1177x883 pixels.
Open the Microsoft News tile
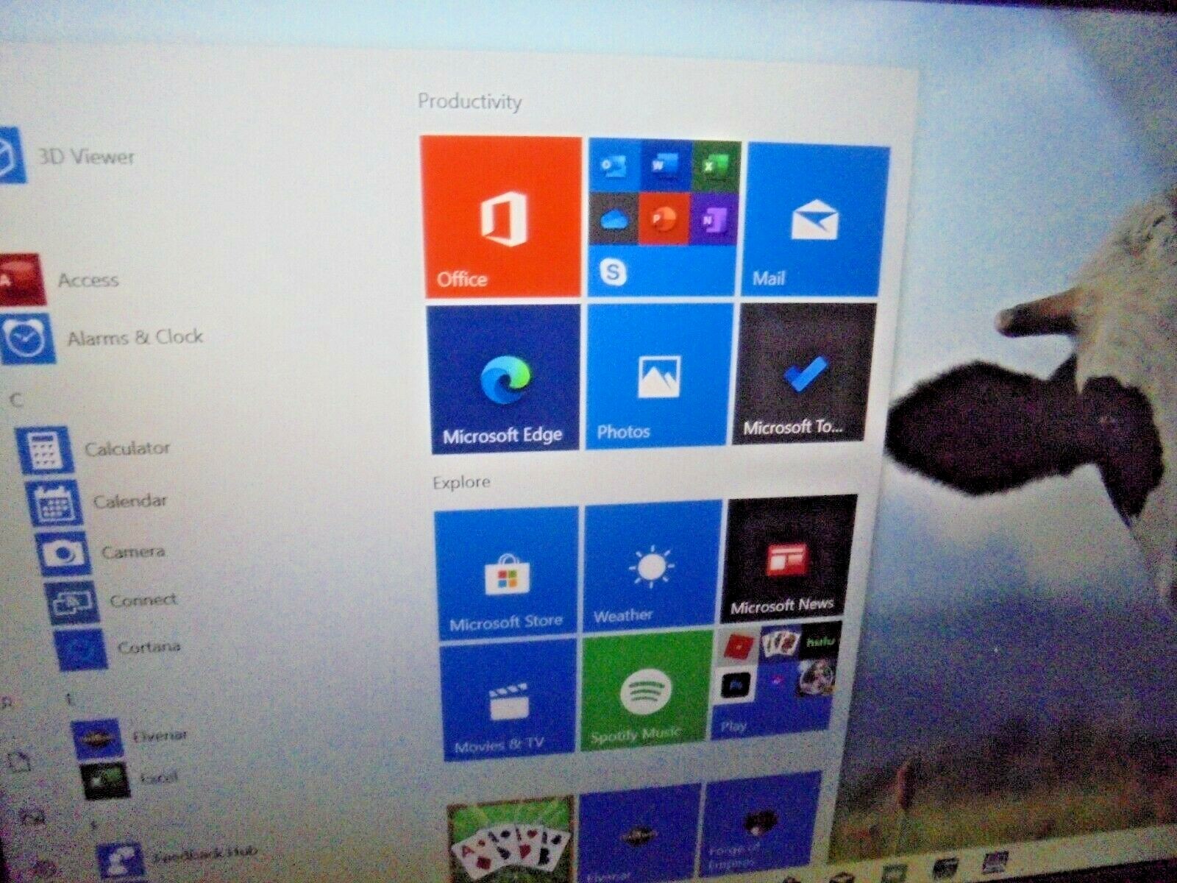[789, 561]
